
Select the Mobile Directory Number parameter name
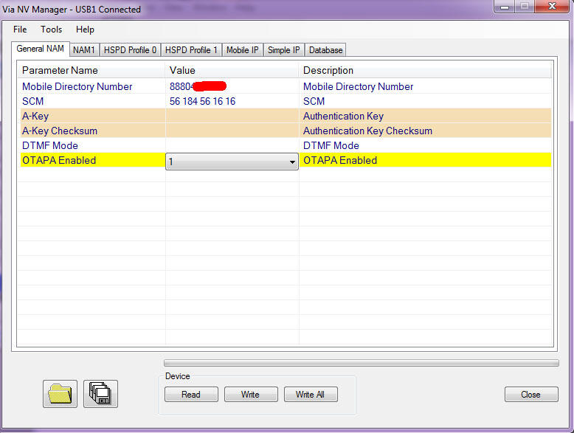[77, 86]
